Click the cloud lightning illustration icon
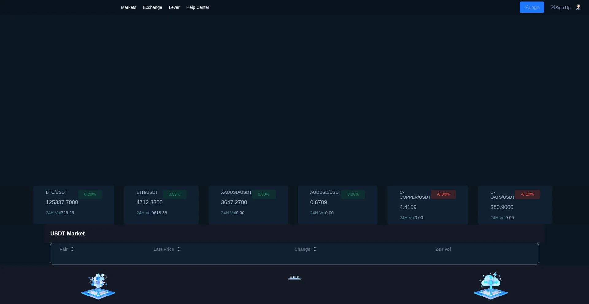Image resolution: width=589 pixels, height=304 pixels. click(x=491, y=286)
